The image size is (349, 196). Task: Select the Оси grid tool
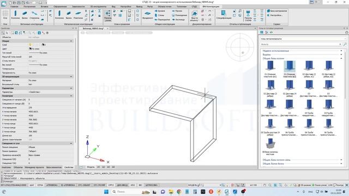point(5,15)
